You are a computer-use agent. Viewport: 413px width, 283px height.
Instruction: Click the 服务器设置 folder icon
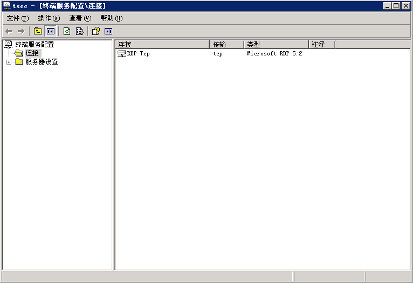coord(19,62)
